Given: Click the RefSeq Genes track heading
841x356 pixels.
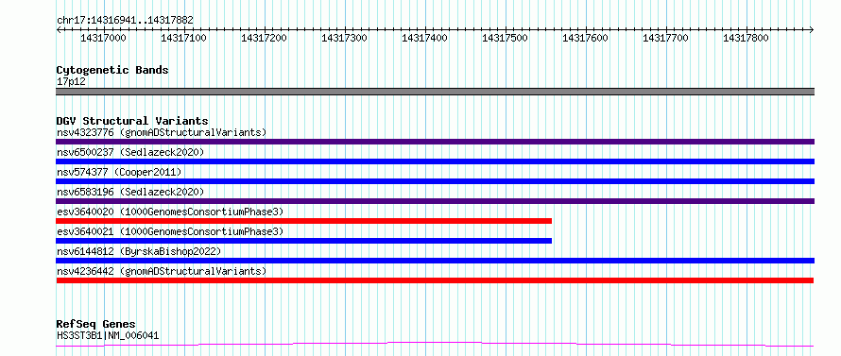Looking at the screenshot, I should (x=95, y=325).
